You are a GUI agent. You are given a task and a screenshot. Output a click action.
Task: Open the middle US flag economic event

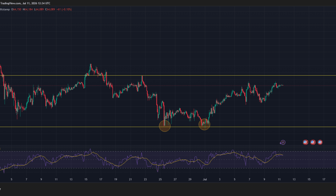[x=313, y=142]
